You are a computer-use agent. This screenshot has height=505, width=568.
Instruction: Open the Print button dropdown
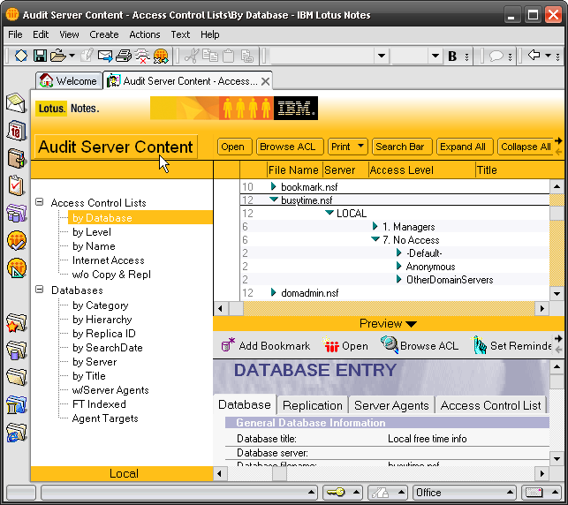[x=360, y=146]
